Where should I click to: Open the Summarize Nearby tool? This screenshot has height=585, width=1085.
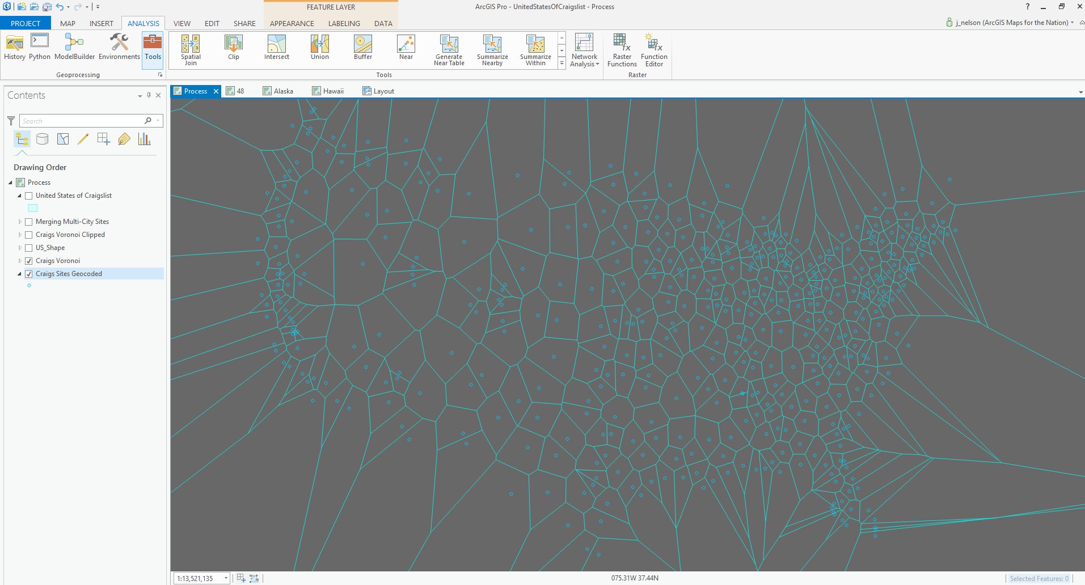click(492, 50)
